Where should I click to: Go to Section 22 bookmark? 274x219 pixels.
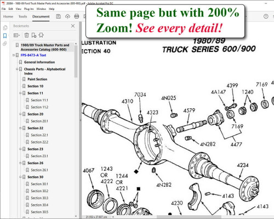[35, 128]
